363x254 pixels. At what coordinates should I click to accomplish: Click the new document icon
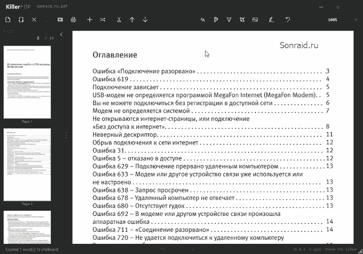[x=8, y=19]
